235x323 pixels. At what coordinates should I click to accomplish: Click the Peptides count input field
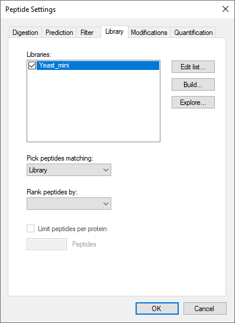pyautogui.click(x=47, y=244)
